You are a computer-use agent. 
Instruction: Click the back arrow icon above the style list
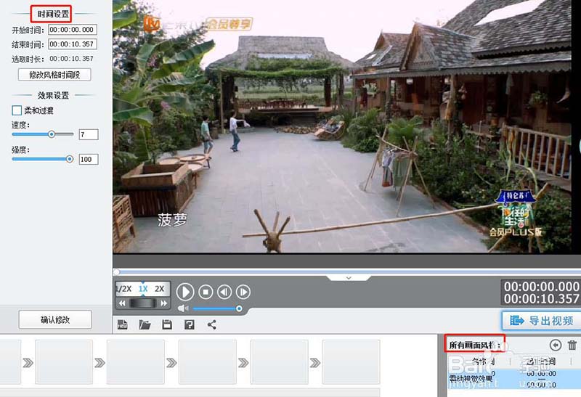pyautogui.click(x=556, y=346)
